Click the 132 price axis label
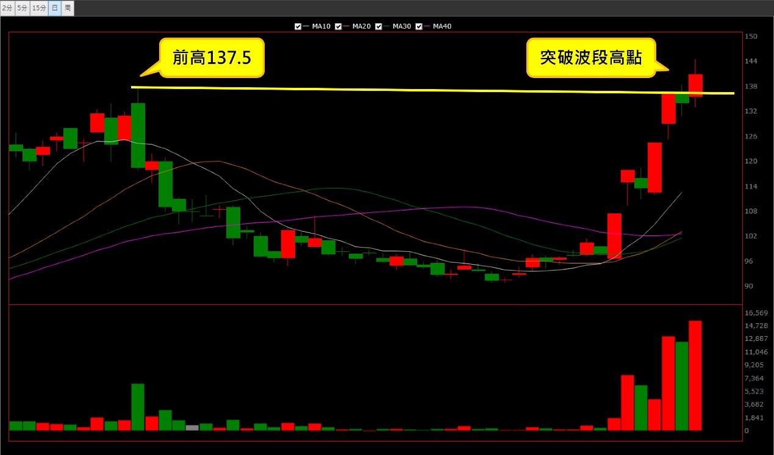This screenshot has width=774, height=455. (751, 112)
